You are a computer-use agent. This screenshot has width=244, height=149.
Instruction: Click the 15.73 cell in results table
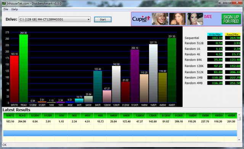pos(100,122)
